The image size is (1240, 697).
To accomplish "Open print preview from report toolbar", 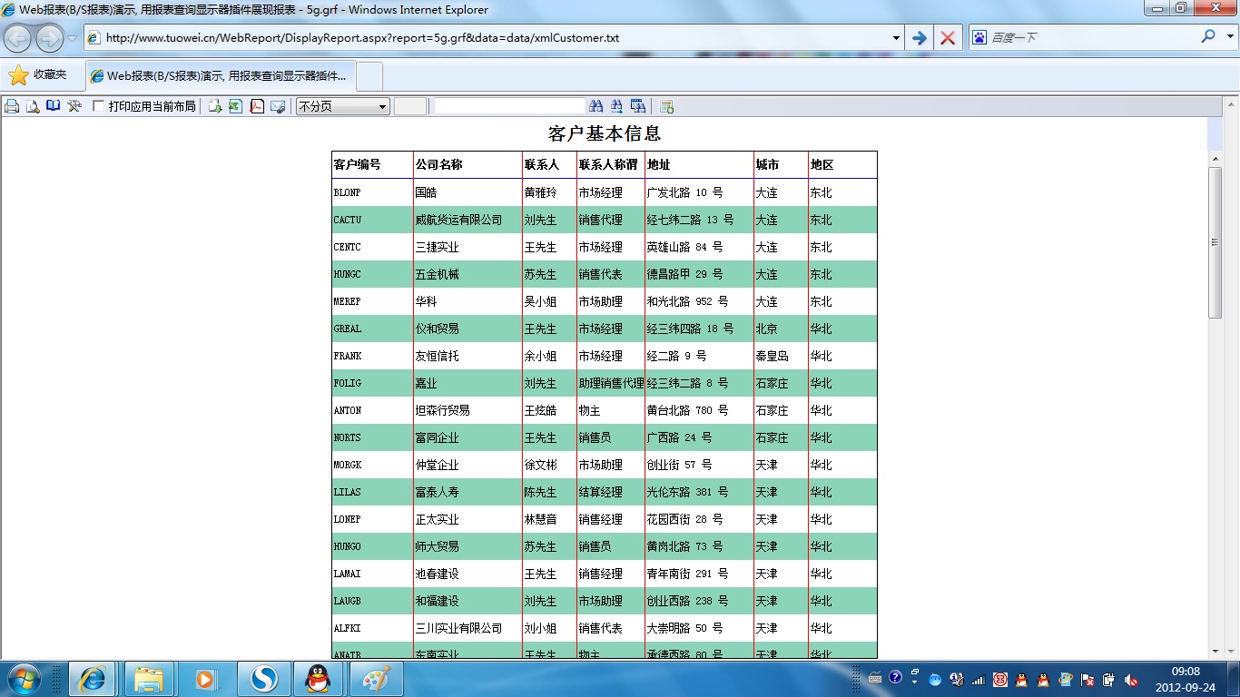I will tap(33, 106).
